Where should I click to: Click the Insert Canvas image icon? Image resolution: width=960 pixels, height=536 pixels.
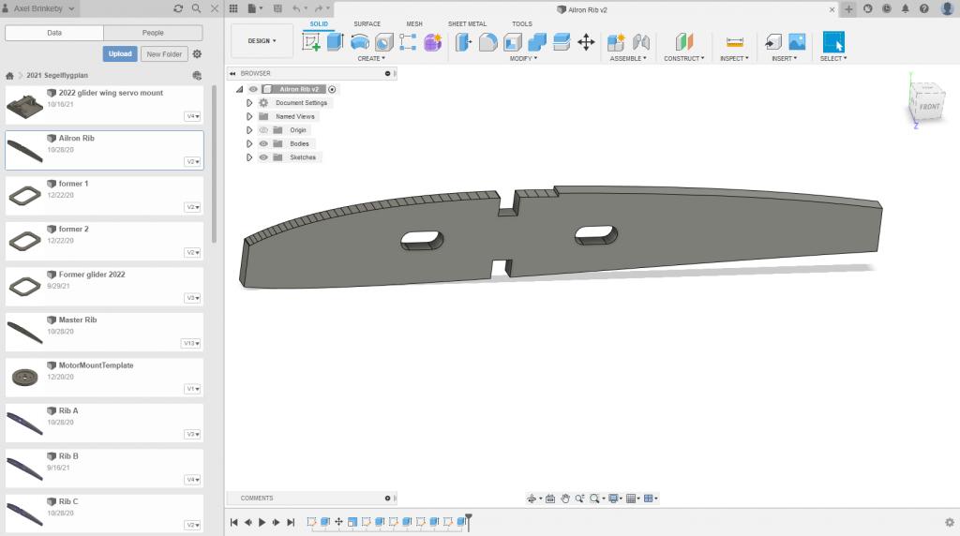(797, 42)
